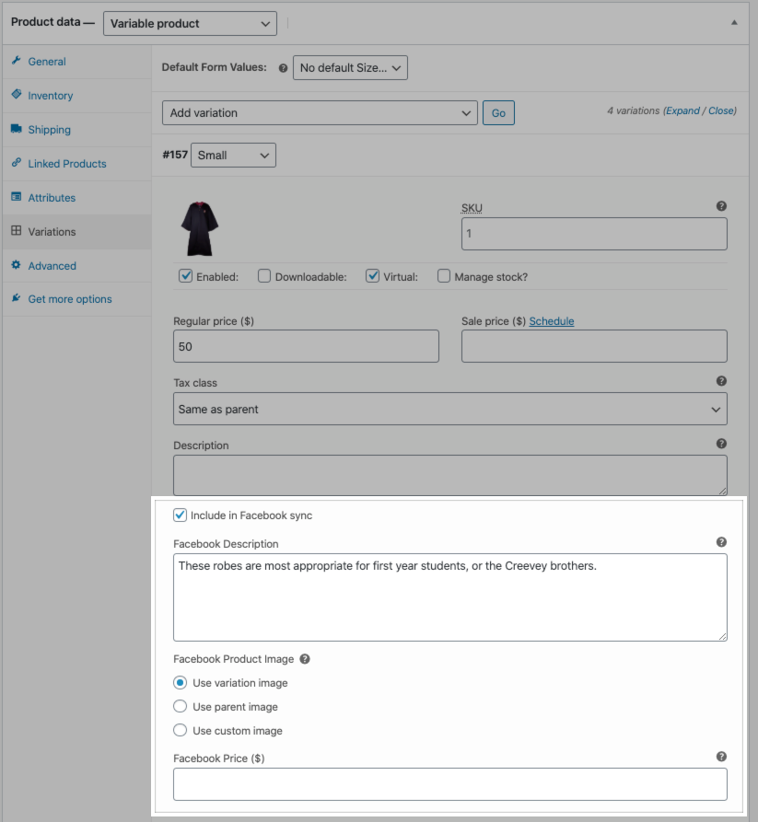758x822 pixels.
Task: Switch to the Variations tab
Action: tap(76, 232)
